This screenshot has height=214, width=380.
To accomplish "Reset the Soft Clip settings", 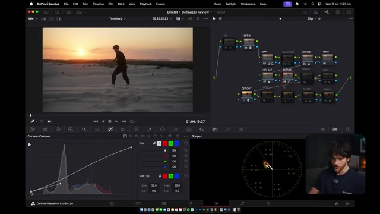I will click(x=186, y=176).
